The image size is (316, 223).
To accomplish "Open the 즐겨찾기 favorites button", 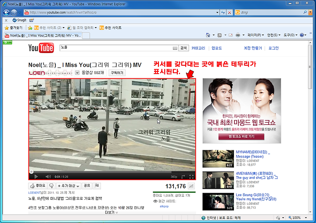I will coord(14,28).
